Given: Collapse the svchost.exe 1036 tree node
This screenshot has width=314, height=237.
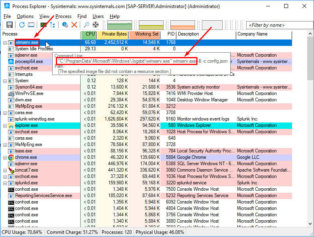Looking at the screenshot, I should [x=5, y=177].
